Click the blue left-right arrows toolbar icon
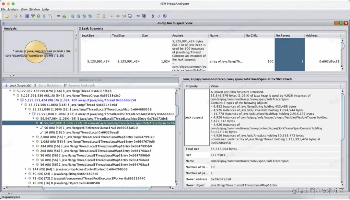Screen dimensions: 350x200 pos(118,16)
